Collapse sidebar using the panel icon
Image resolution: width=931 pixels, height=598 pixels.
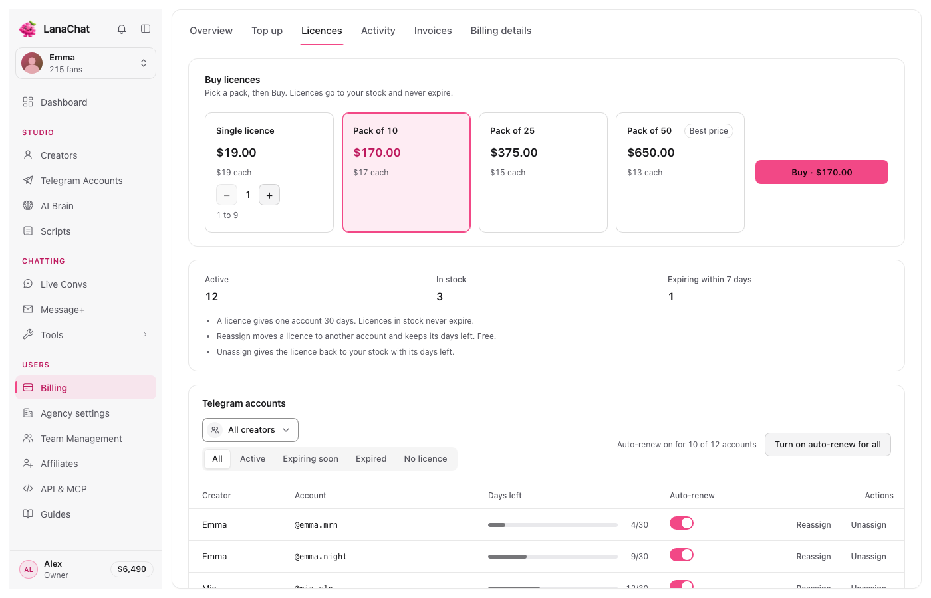coord(146,29)
